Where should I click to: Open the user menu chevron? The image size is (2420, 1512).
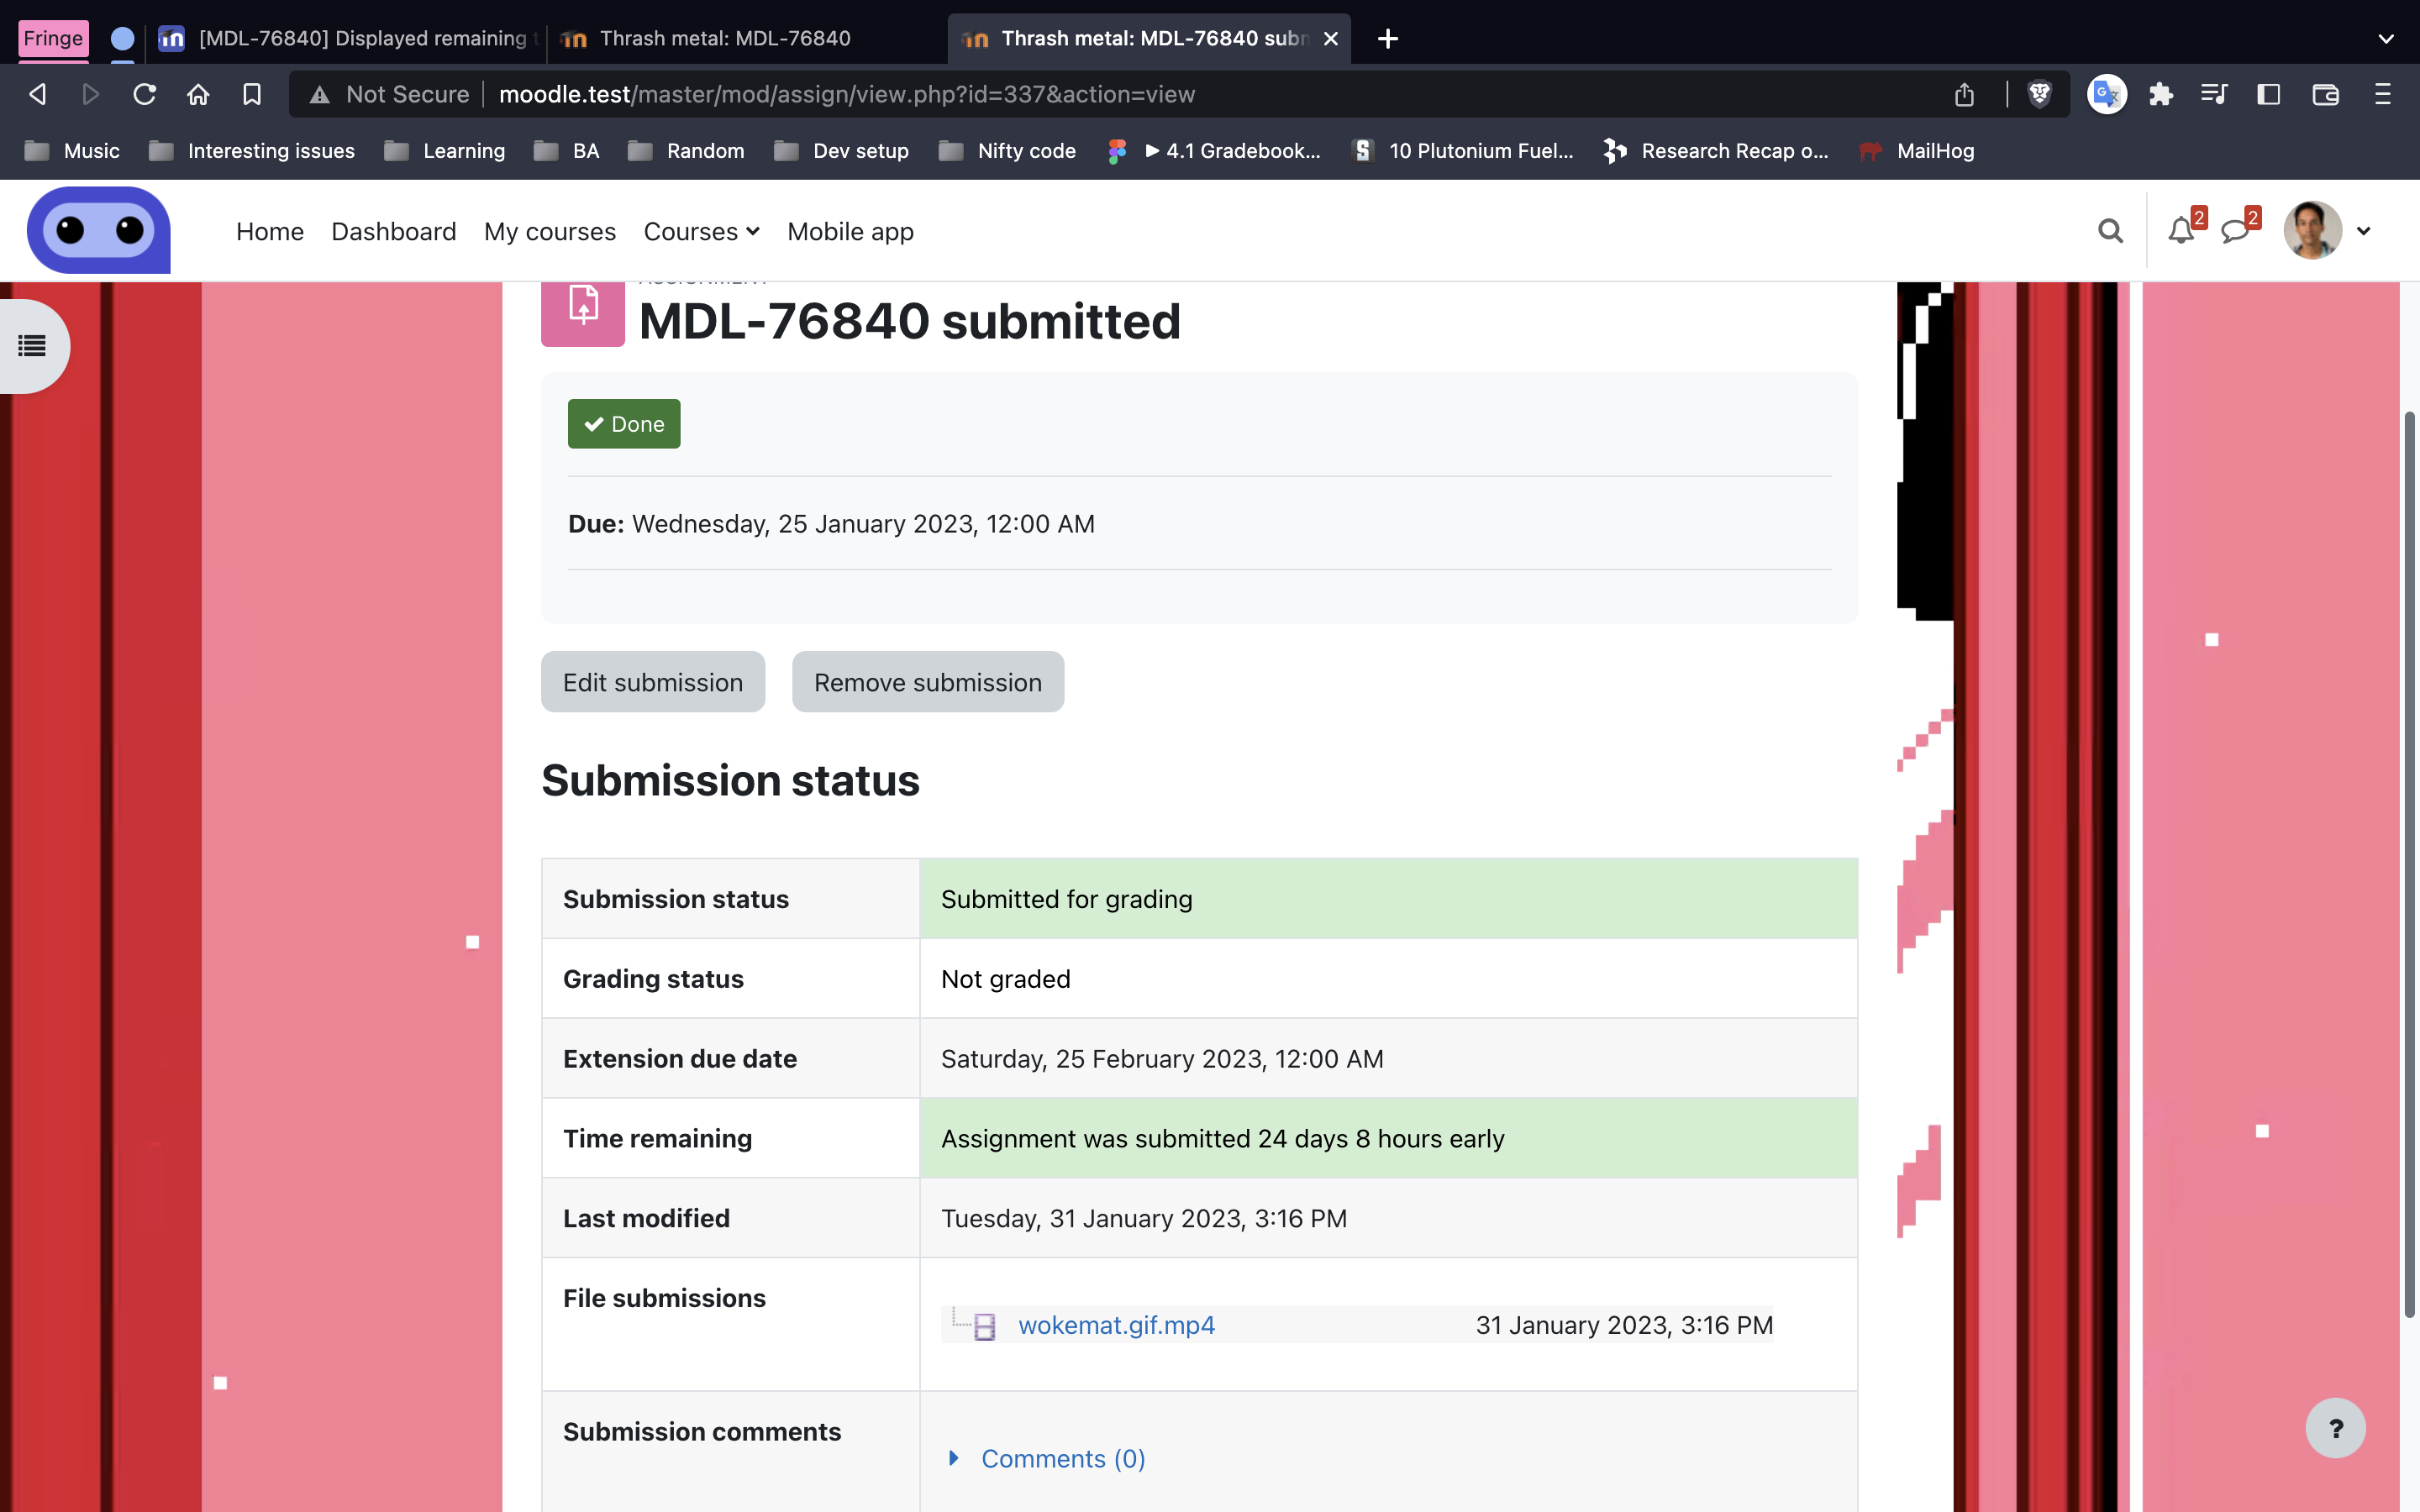coord(2364,231)
